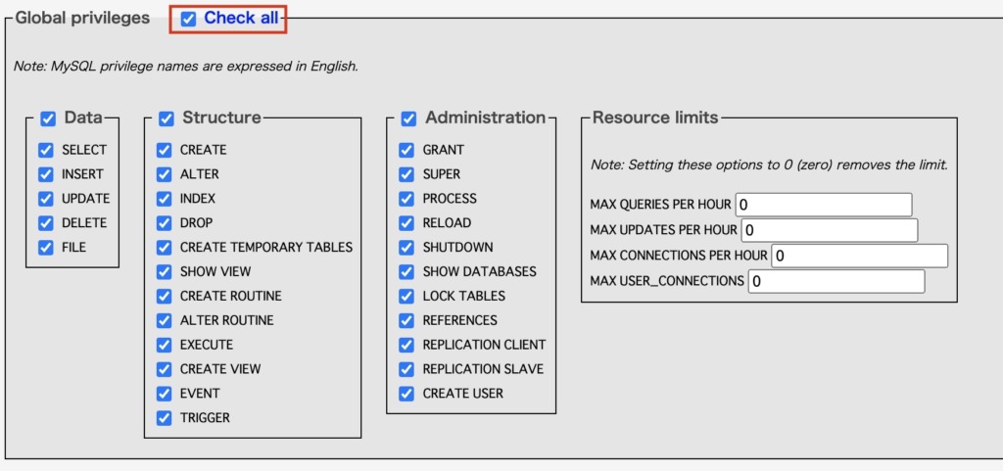Viewport: 1003px width, 471px height.
Task: Uncheck CREATE TEMPORARY TABLES
Action: [165, 248]
